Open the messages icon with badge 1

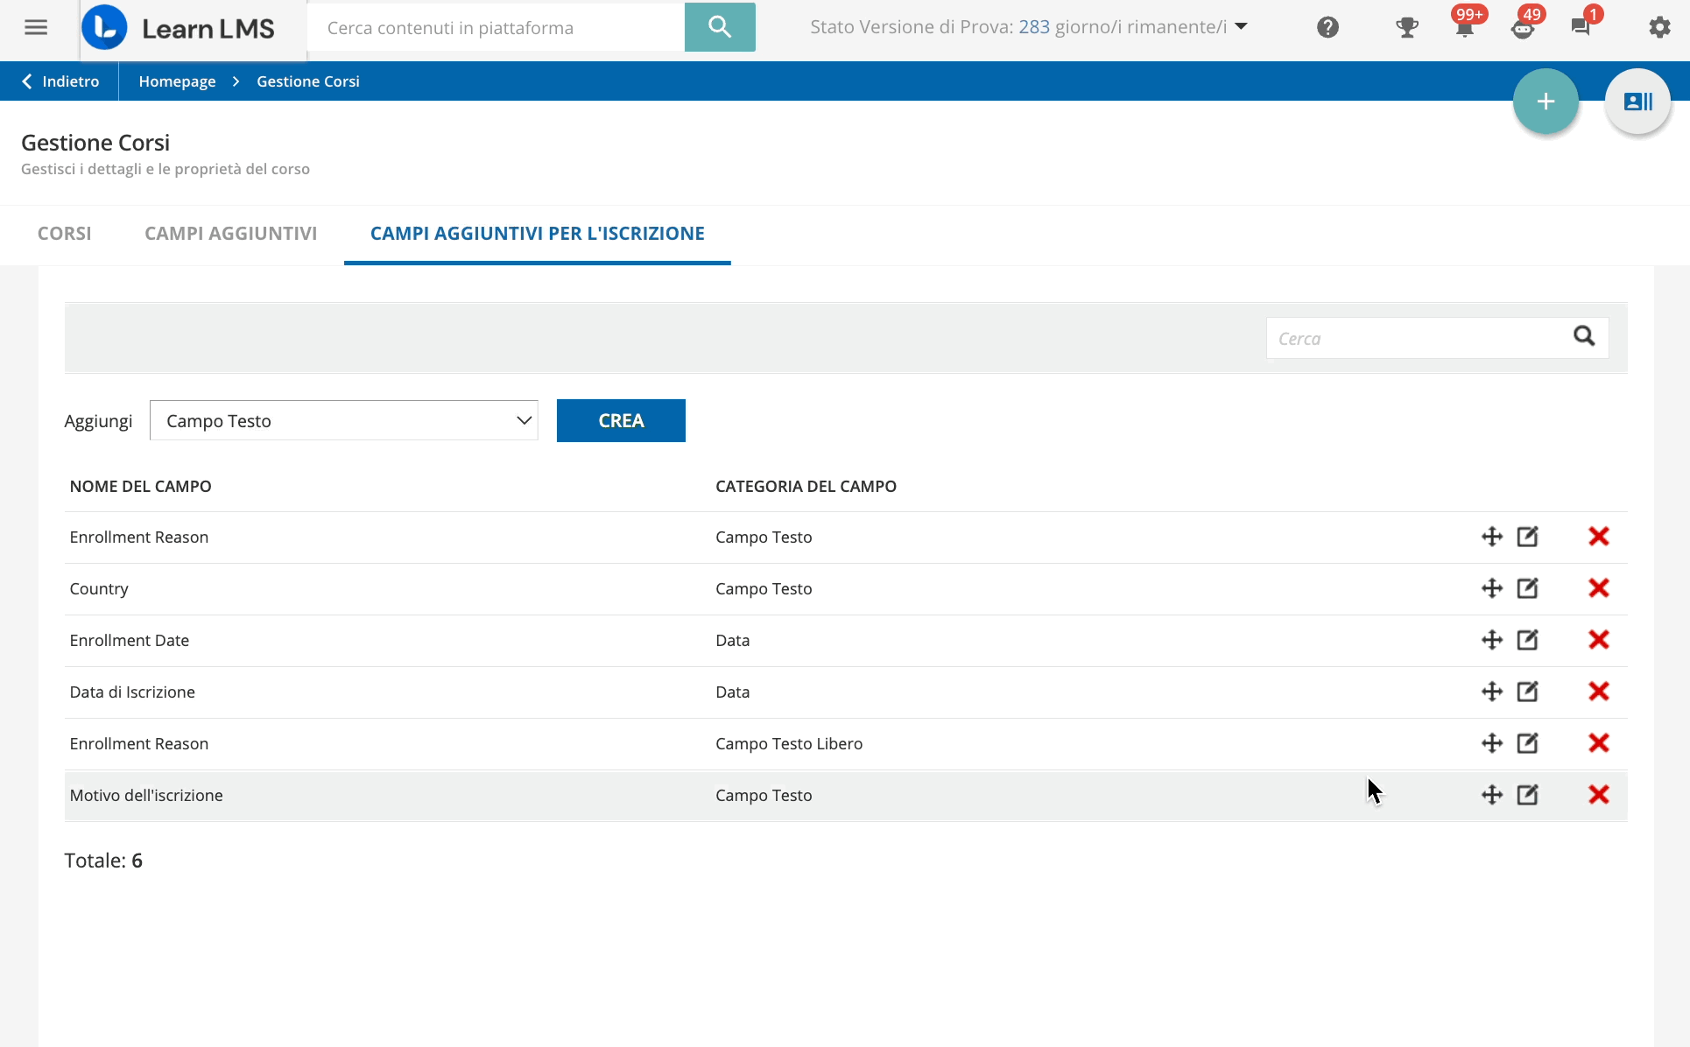[1581, 27]
